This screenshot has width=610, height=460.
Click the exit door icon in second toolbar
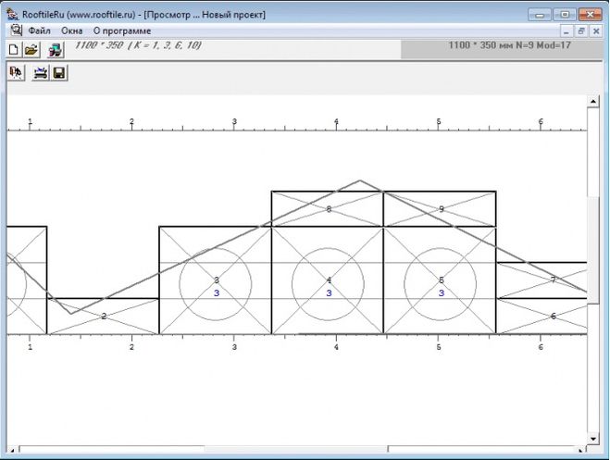point(16,72)
